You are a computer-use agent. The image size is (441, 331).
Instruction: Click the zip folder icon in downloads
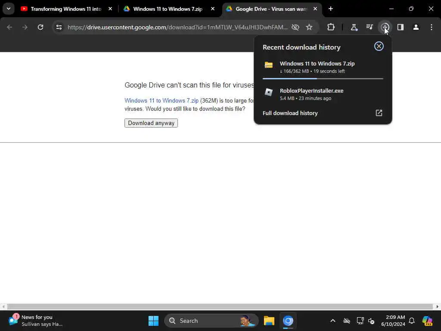click(269, 65)
